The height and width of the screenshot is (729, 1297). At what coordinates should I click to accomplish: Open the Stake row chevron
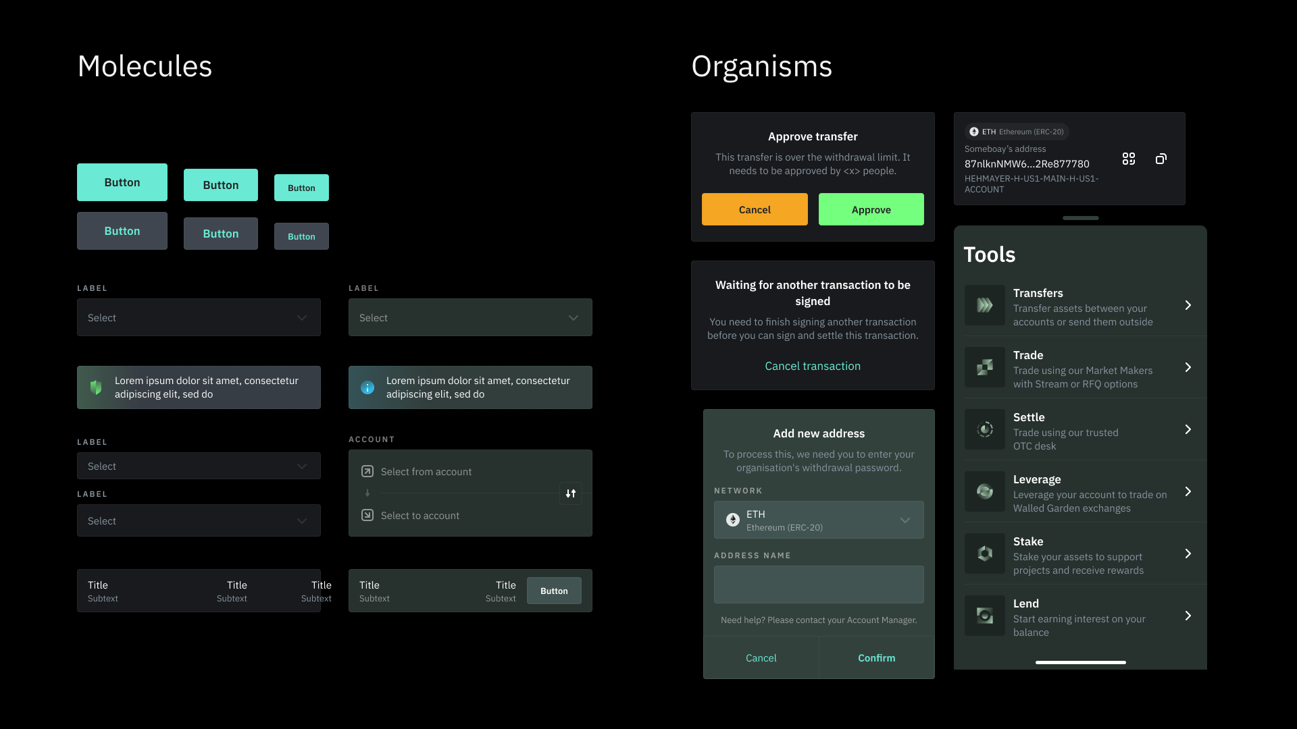[1188, 553]
